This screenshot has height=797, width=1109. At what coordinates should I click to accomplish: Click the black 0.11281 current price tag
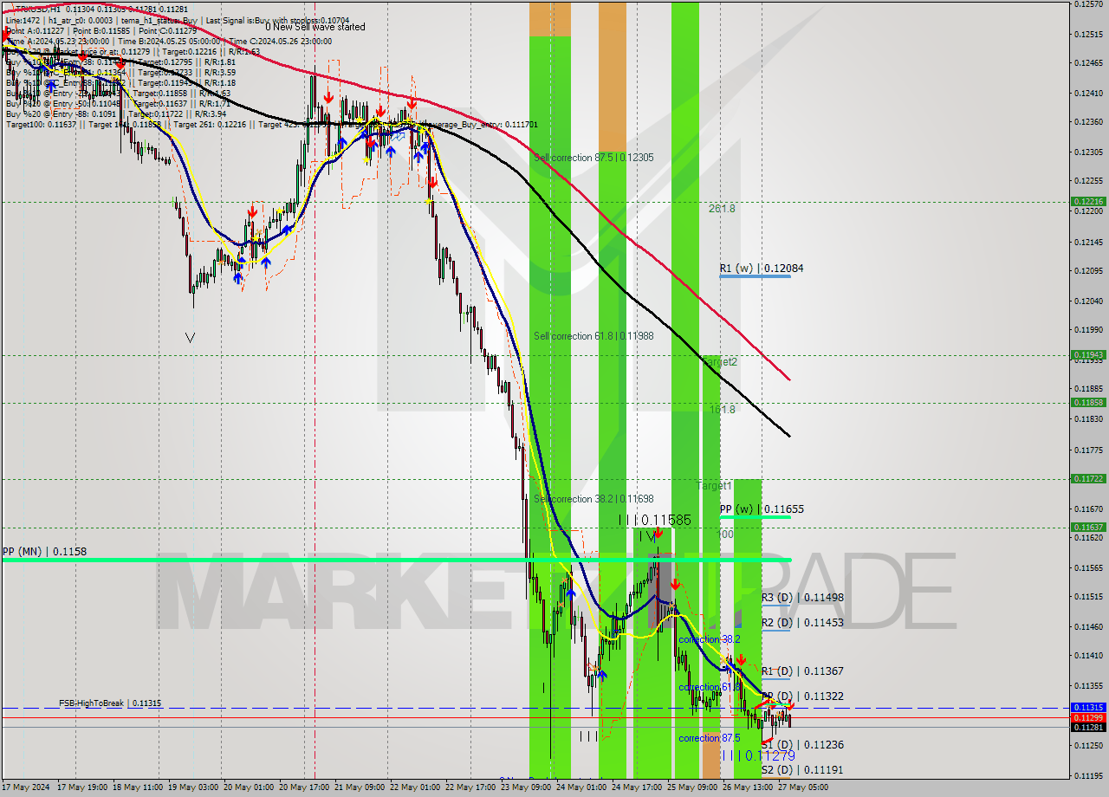click(1088, 727)
